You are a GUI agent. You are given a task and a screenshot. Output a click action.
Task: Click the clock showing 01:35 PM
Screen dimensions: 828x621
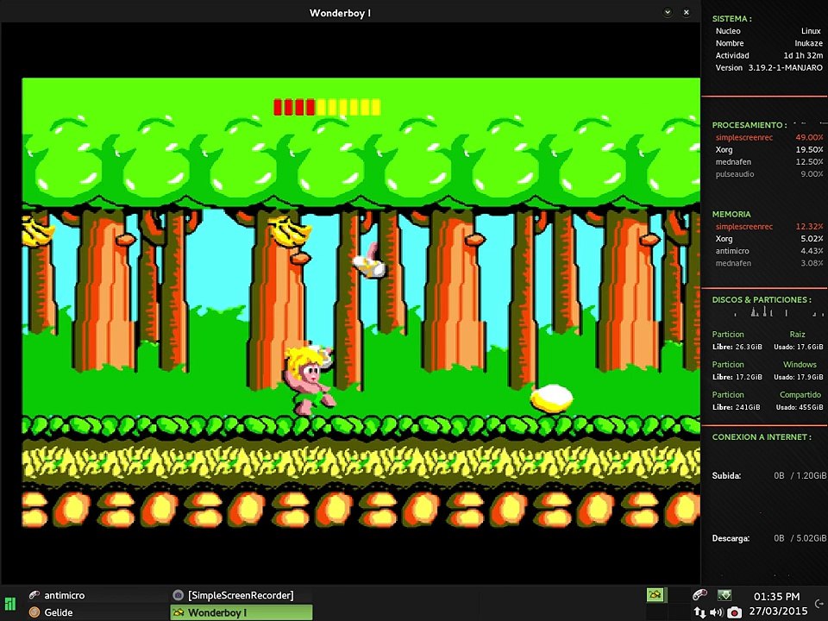(x=776, y=597)
